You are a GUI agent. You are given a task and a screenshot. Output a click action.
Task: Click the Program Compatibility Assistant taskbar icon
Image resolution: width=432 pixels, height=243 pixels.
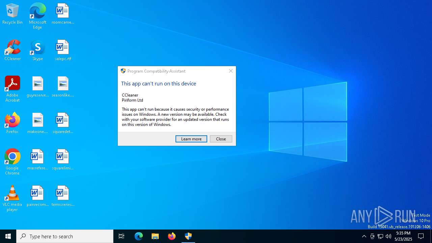coord(188,236)
